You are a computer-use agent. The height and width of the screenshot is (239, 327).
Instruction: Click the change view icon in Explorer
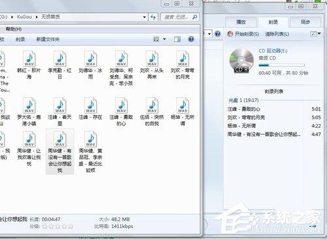[156, 39]
